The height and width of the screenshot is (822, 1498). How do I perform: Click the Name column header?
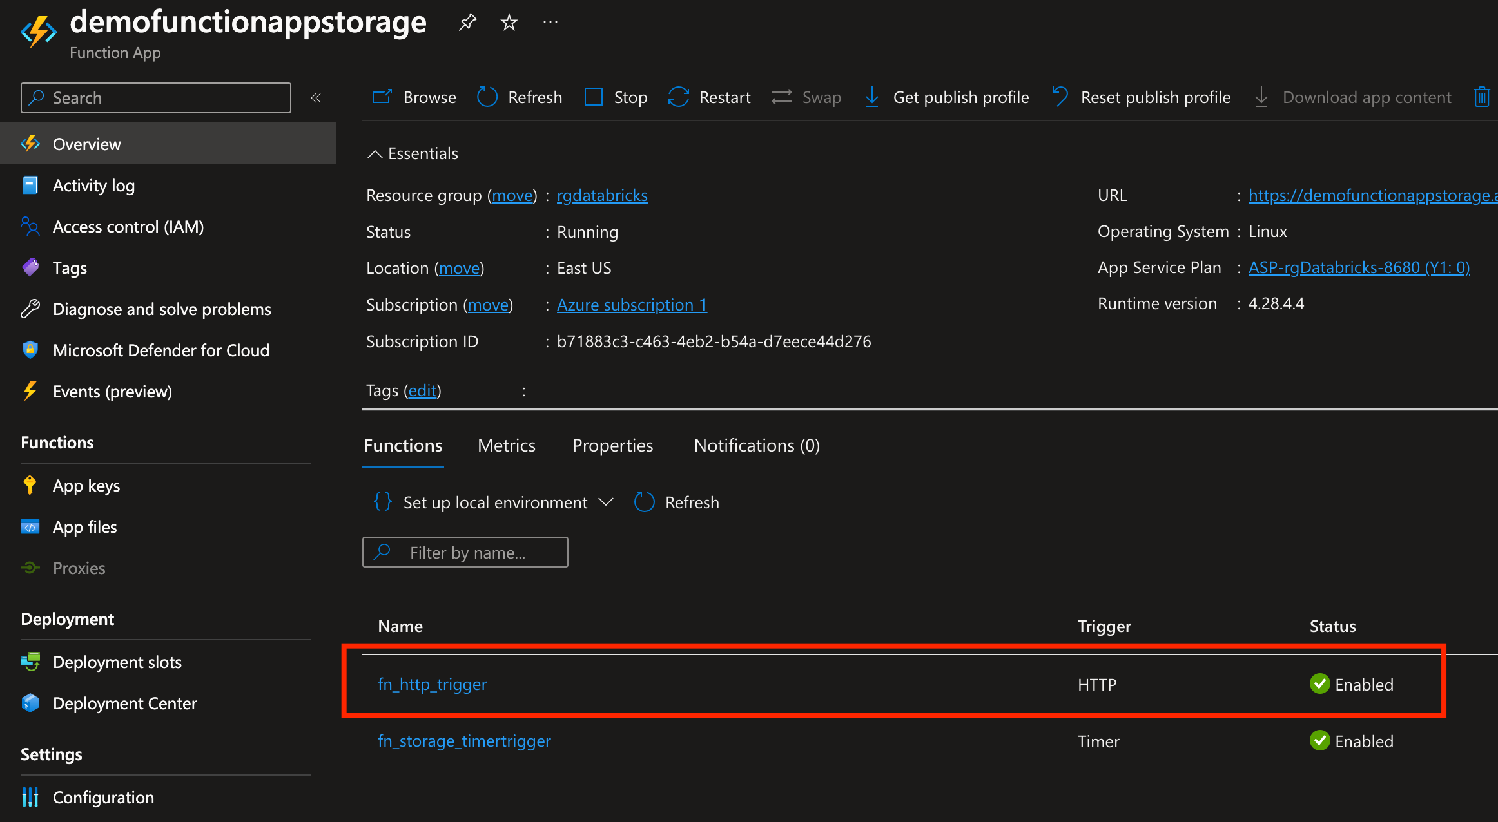pyautogui.click(x=400, y=626)
